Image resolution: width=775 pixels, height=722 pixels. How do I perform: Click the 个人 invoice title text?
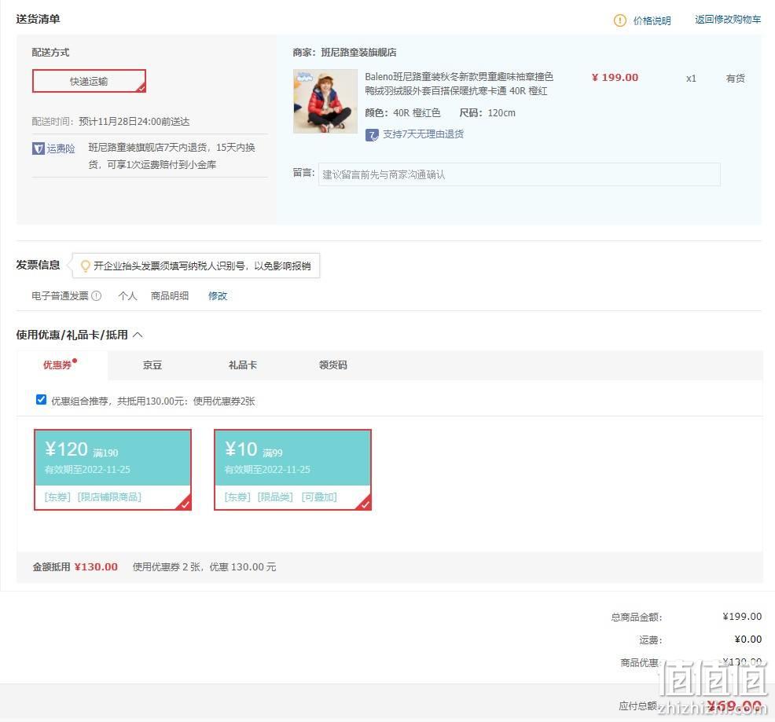click(127, 295)
